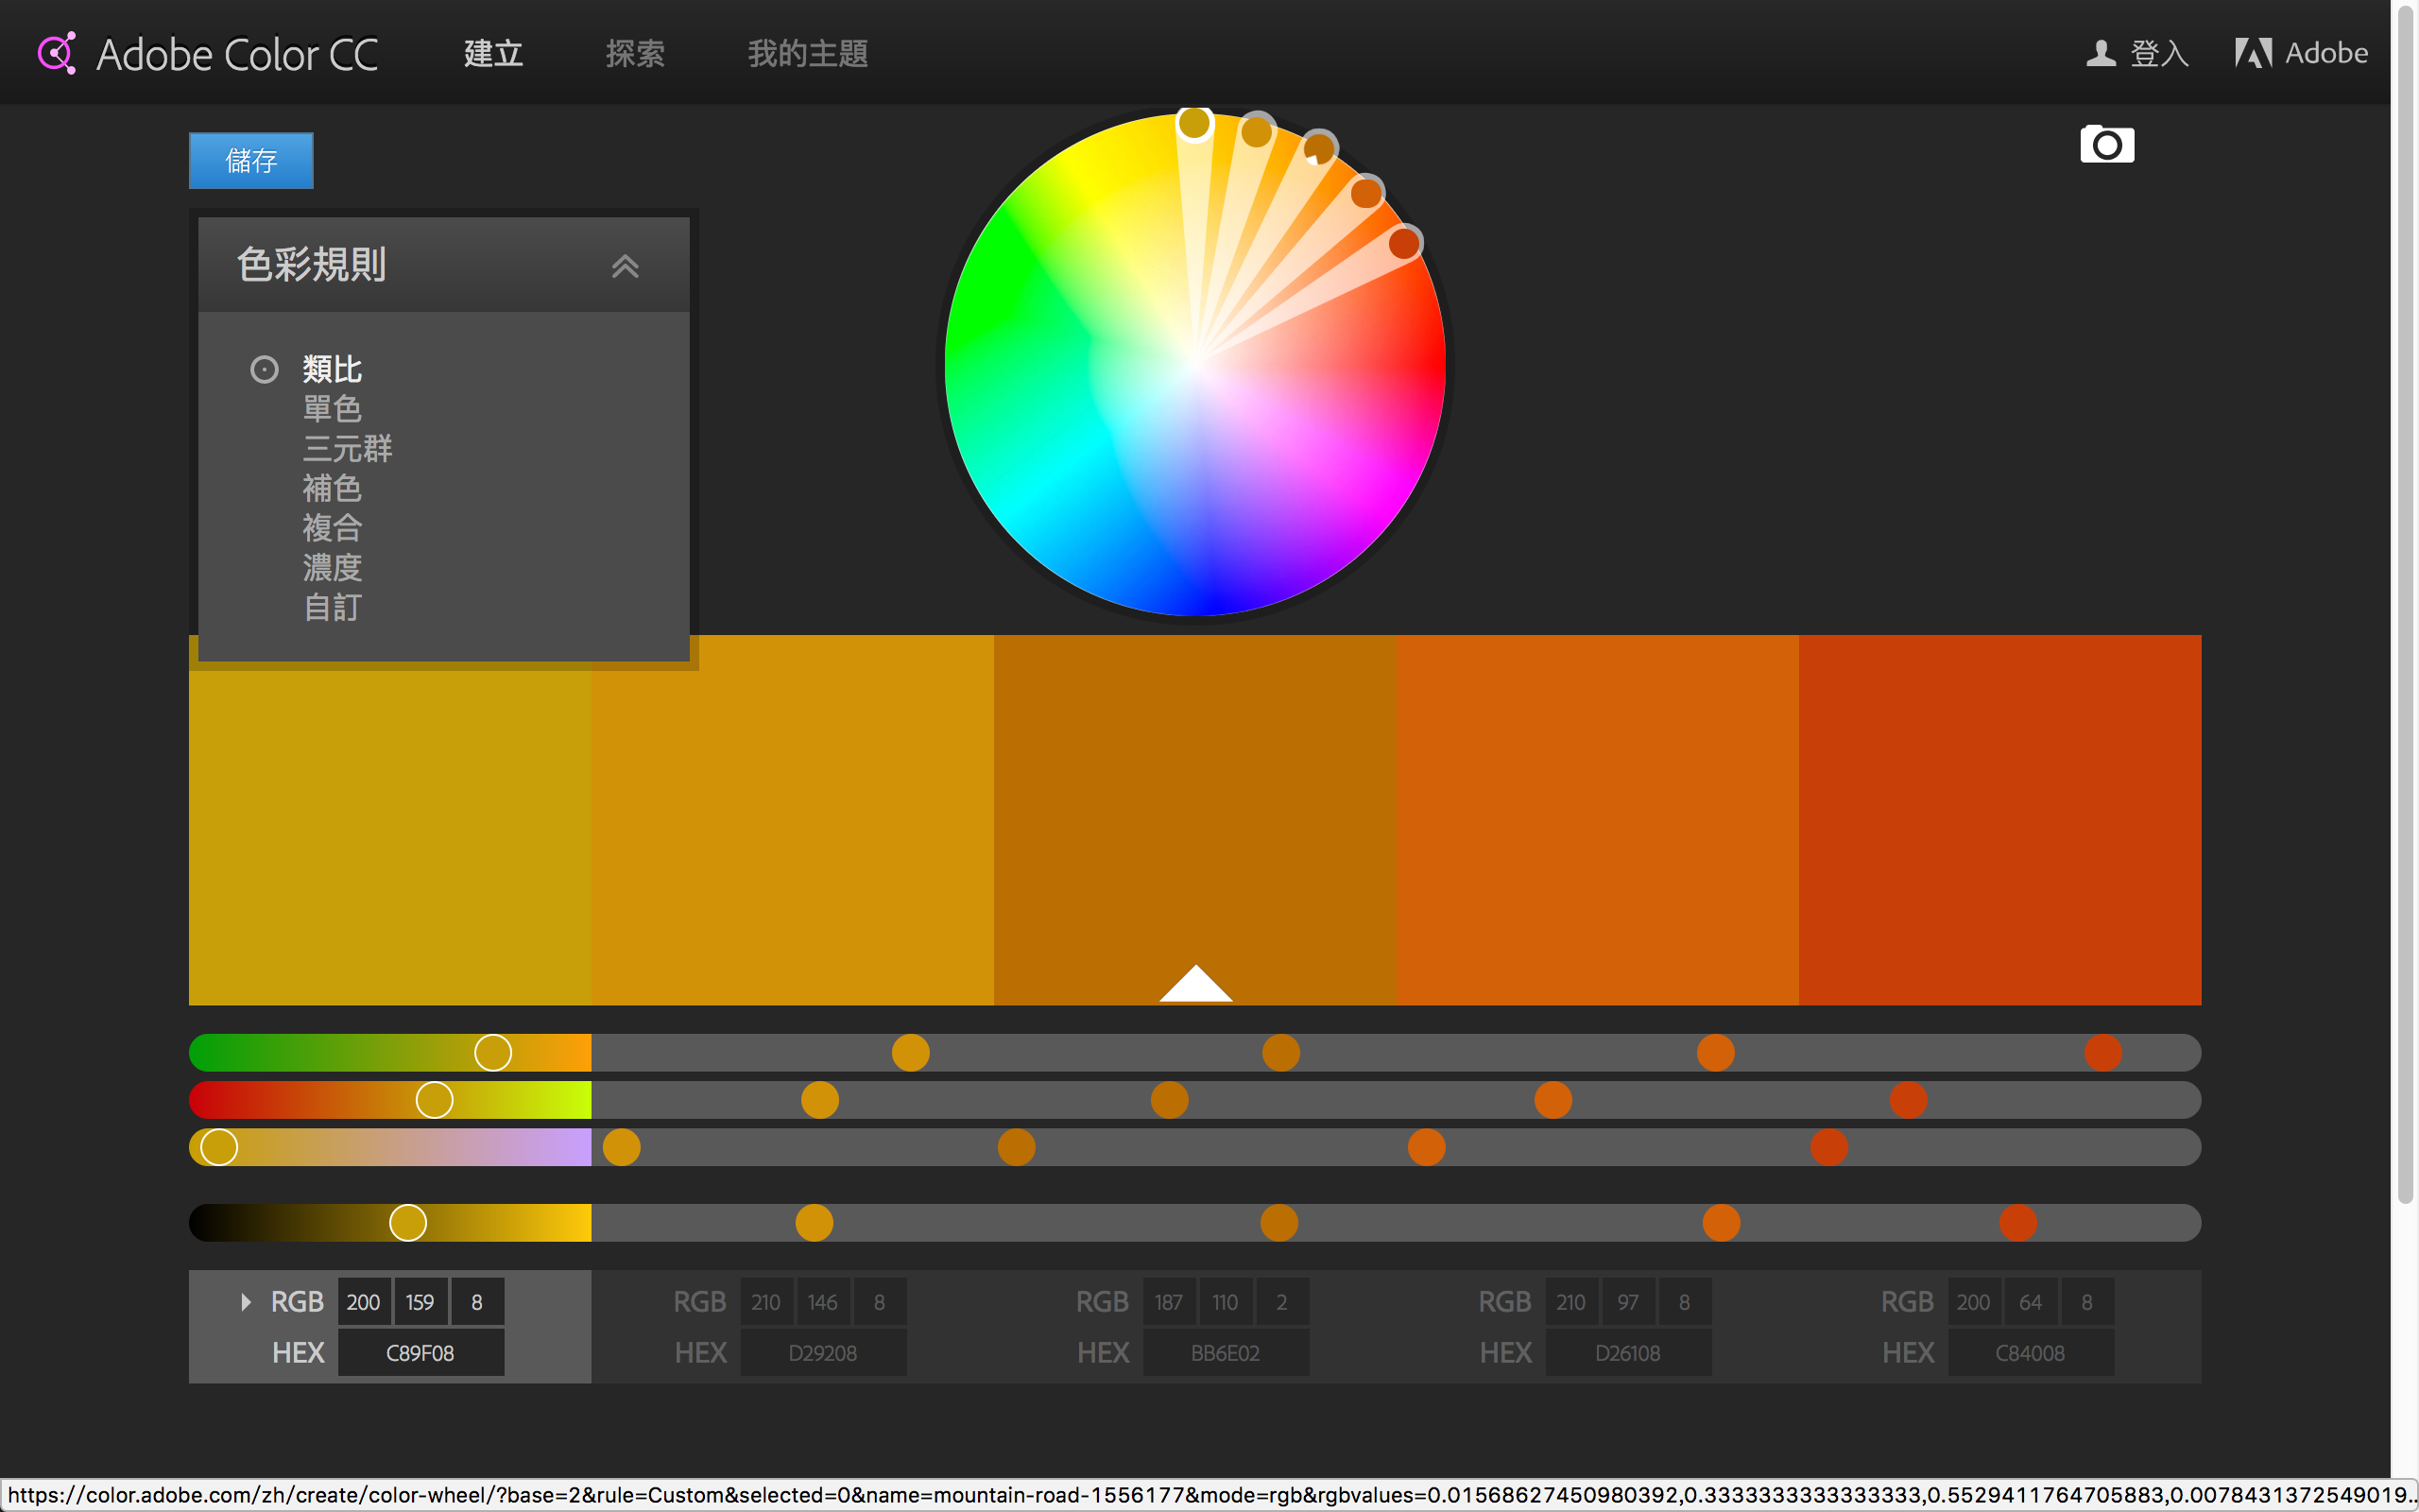2419x1512 pixels.
Task: Click the HEX field showing D29208
Action: [824, 1353]
